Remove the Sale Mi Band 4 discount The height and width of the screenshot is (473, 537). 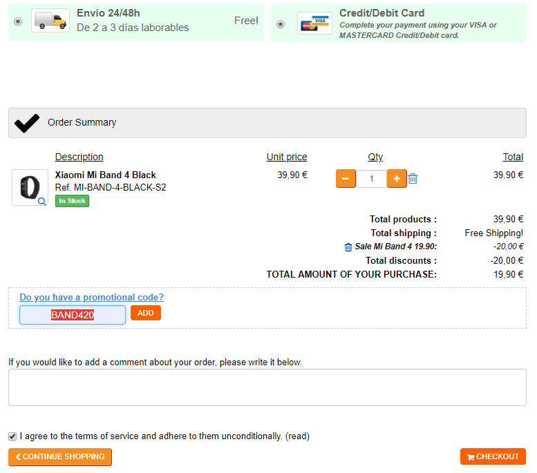click(348, 247)
